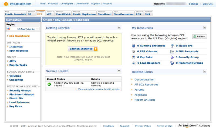
Task: Open the Products top menu
Action: [53, 4]
